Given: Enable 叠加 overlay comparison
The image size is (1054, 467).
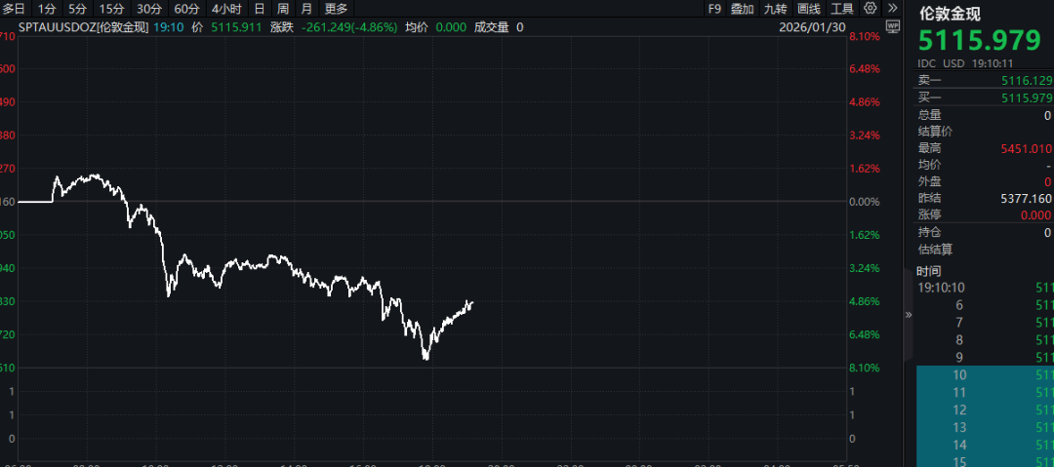Looking at the screenshot, I should tap(743, 9).
